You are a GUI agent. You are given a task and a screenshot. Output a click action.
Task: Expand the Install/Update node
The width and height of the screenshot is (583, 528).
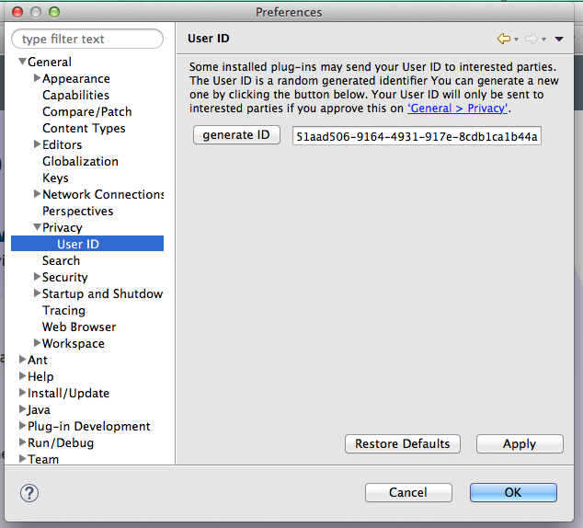pos(22,392)
